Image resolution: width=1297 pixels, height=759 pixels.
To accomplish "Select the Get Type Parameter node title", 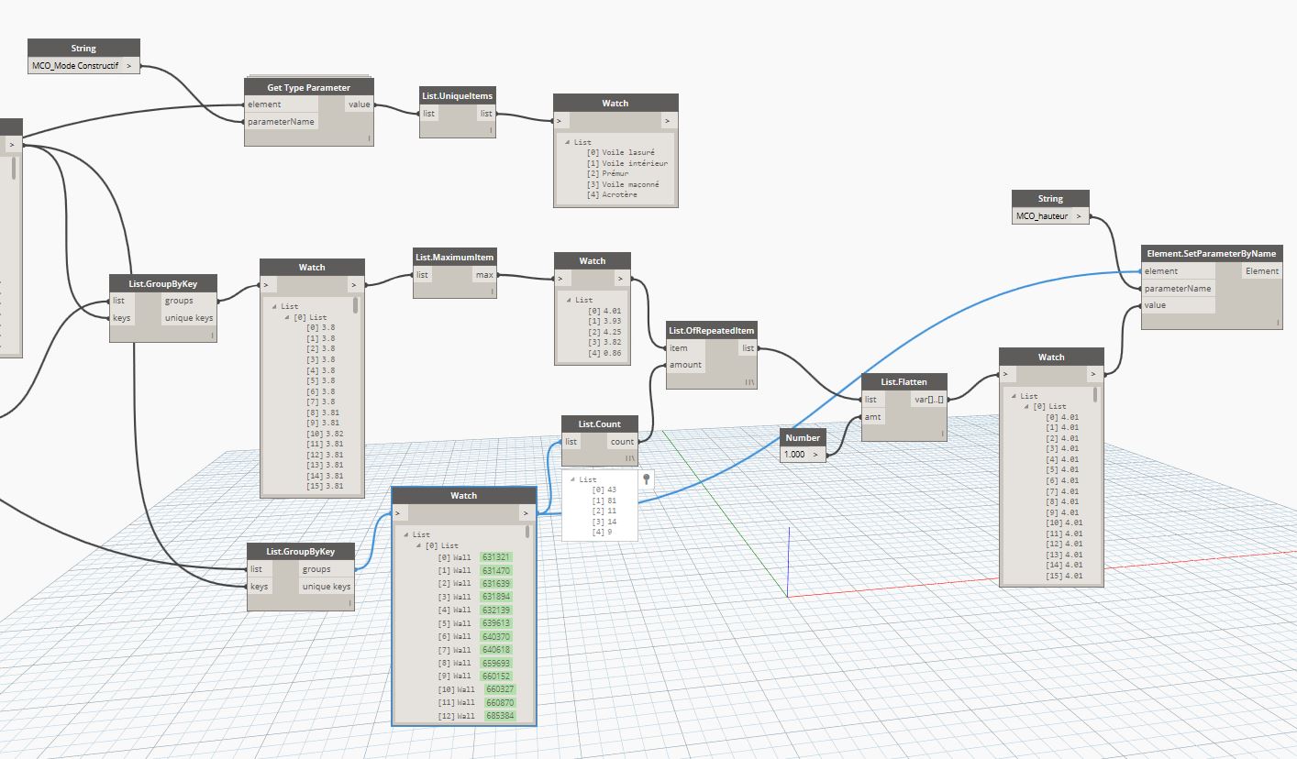I will (x=308, y=87).
